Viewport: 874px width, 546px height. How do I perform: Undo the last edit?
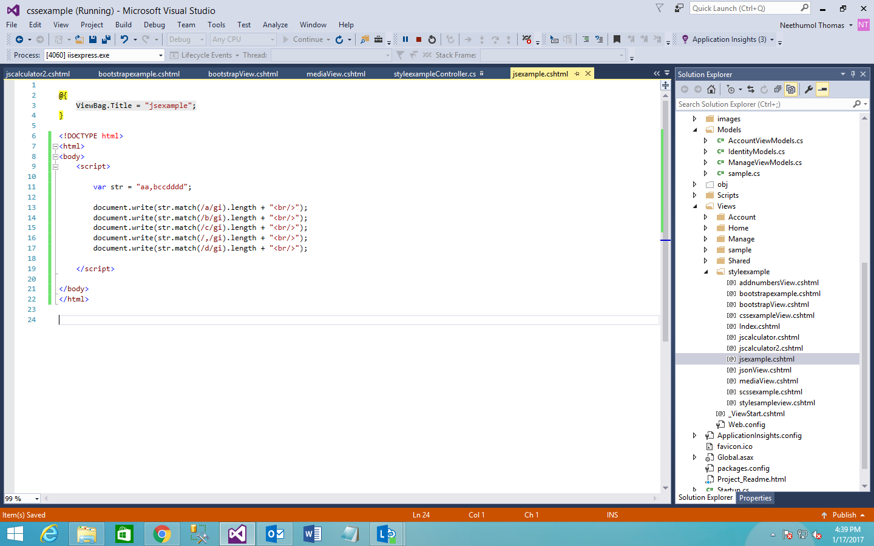click(x=124, y=39)
